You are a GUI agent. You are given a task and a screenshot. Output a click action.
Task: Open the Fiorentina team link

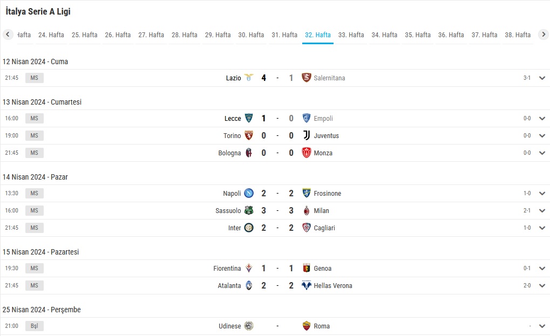pyautogui.click(x=227, y=269)
